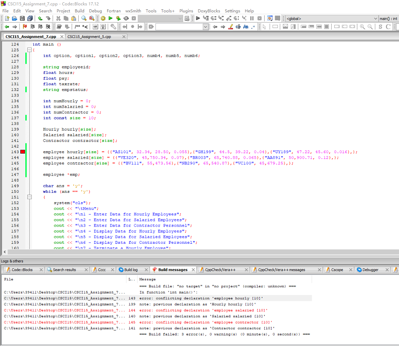399x346 pixels.
Task: Click the Toggle bookmark flag icon
Action: tap(25, 27)
